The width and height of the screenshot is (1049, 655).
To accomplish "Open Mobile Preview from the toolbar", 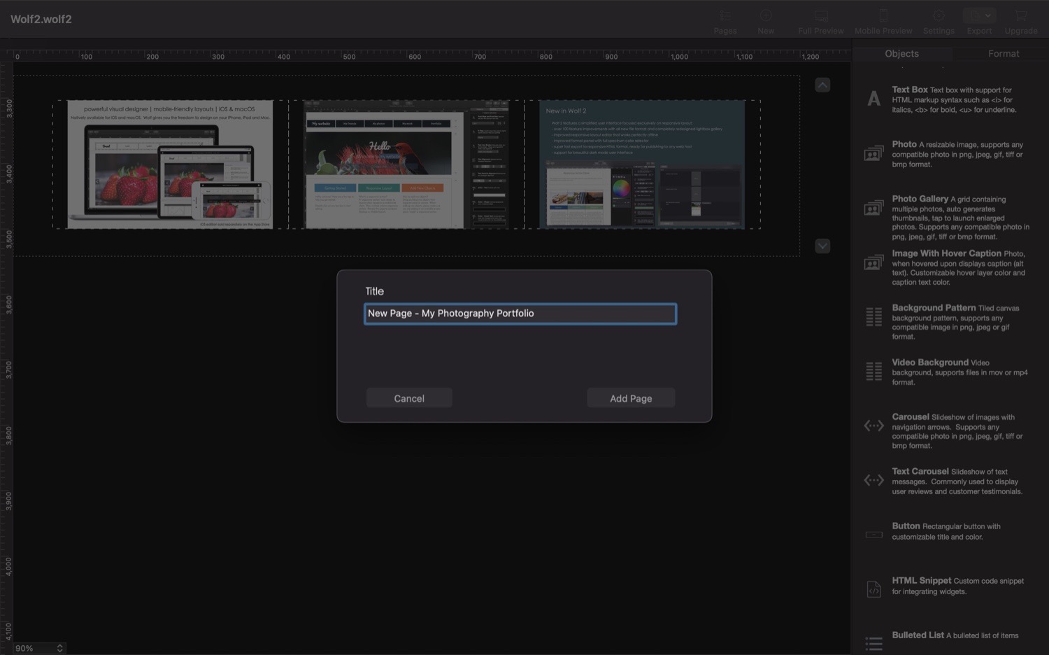I will 883,15.
